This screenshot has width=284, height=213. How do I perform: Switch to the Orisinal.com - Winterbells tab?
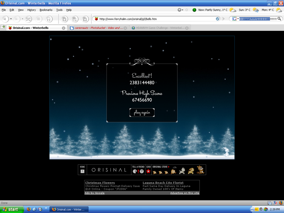pyautogui.click(x=36, y=28)
